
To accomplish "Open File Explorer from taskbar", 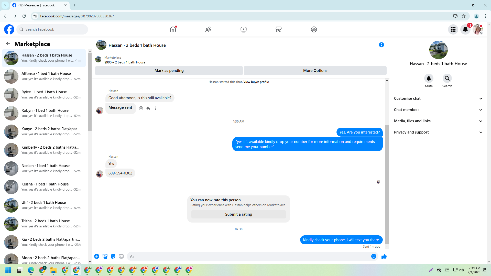I will [53, 270].
